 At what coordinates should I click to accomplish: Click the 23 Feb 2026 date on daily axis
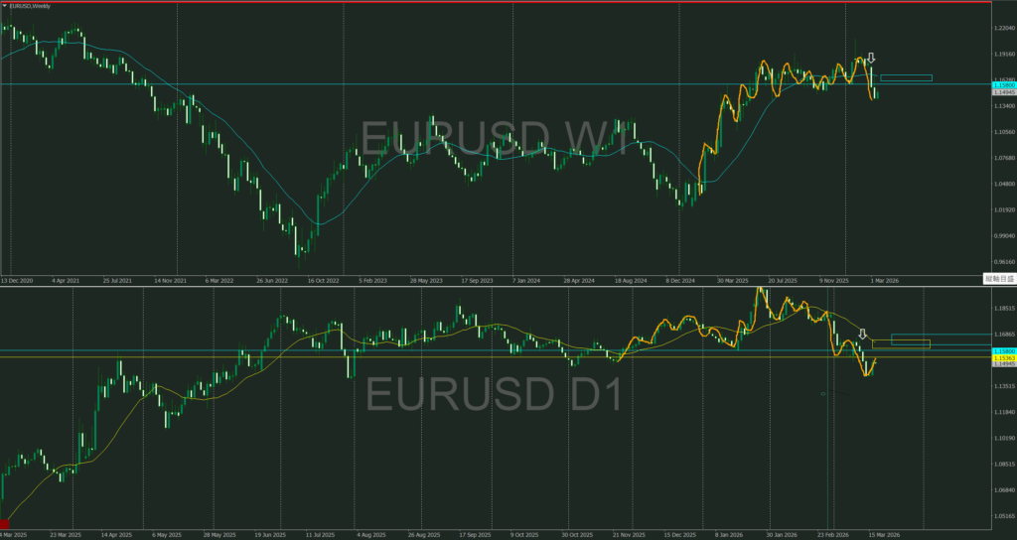(834, 535)
